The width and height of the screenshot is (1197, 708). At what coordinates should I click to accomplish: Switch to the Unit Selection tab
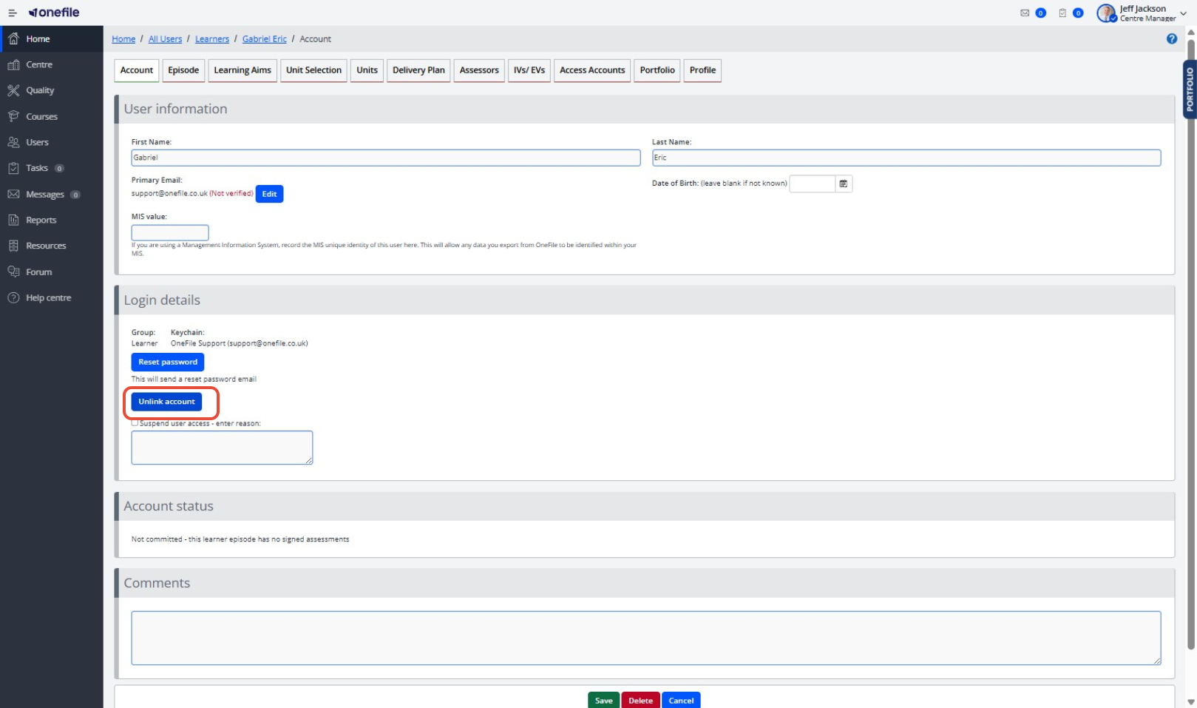point(313,70)
